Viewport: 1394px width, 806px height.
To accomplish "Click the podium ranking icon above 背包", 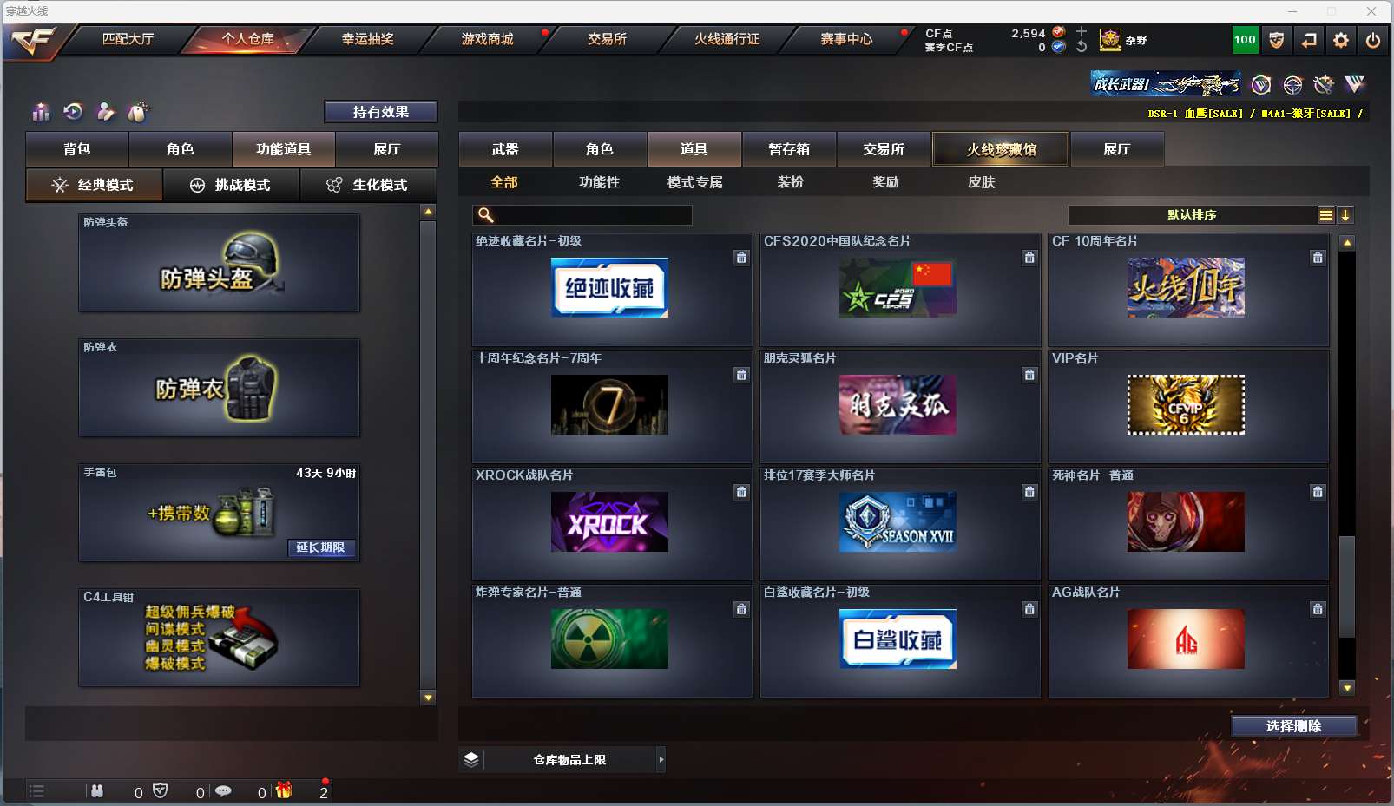I will (41, 112).
